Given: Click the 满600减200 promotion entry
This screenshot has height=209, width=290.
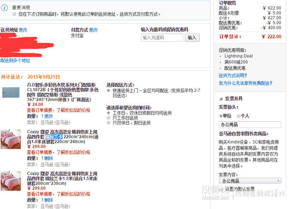Looking at the screenshot, I should (x=236, y=62).
